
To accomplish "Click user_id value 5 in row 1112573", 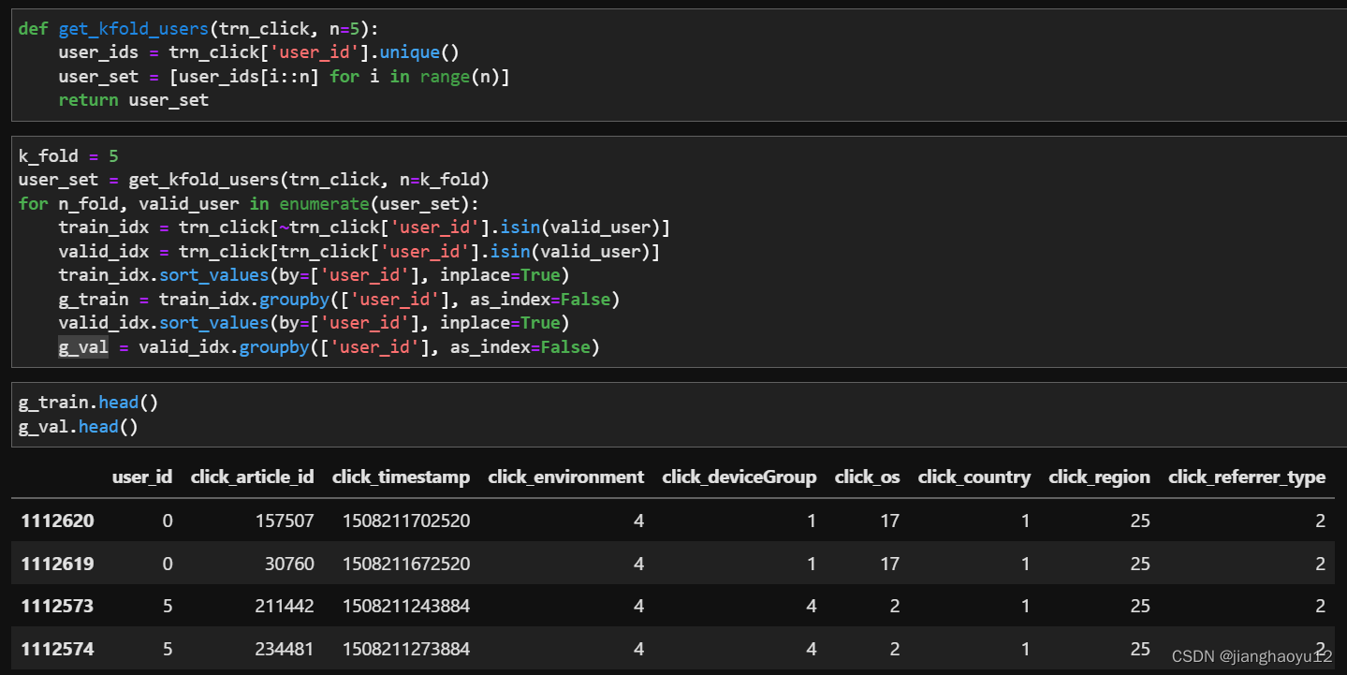I will click(168, 607).
